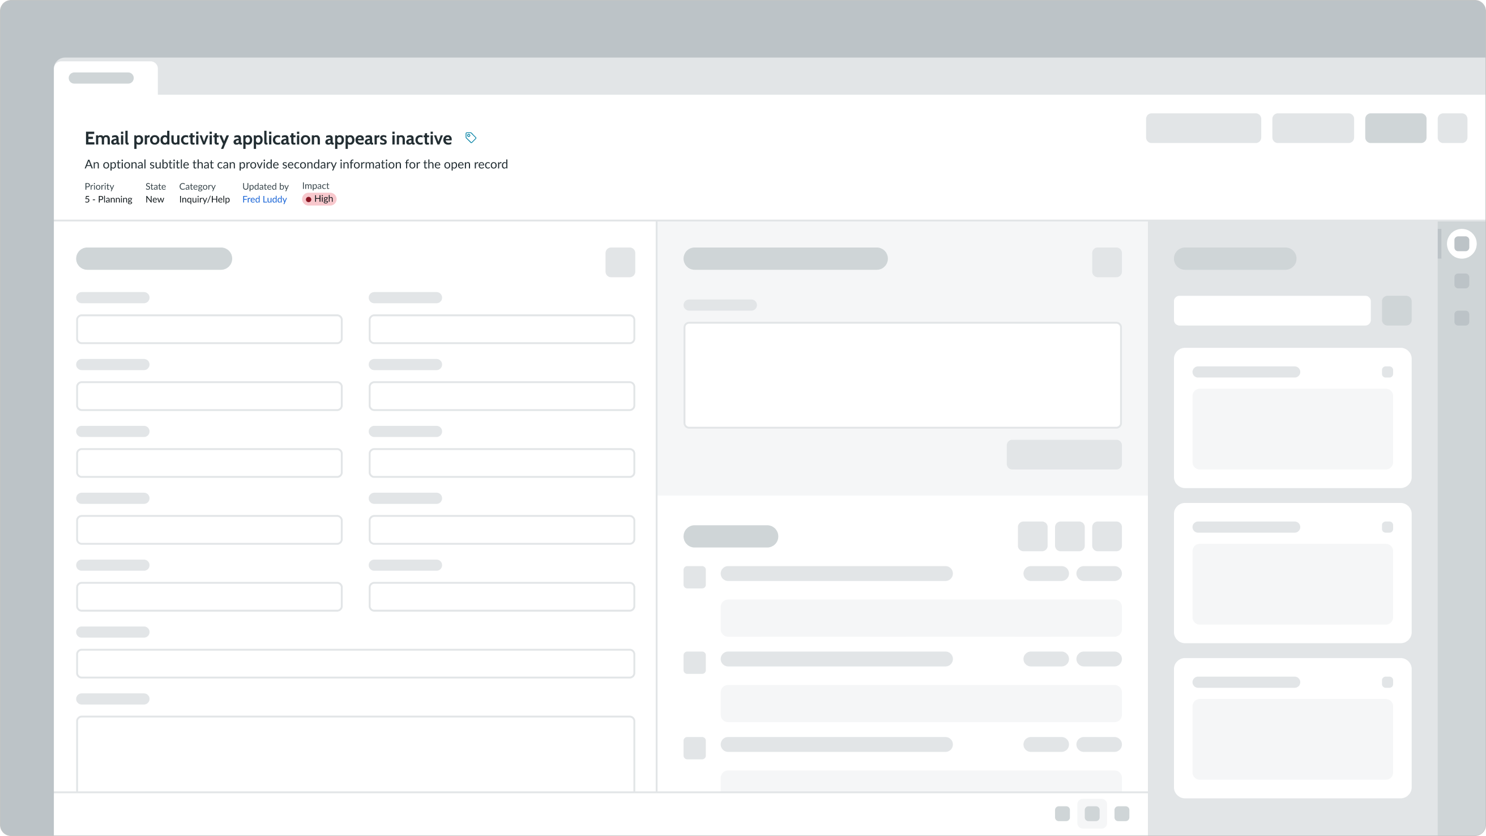The width and height of the screenshot is (1486, 836).
Task: Click the High impact badge
Action: [319, 198]
